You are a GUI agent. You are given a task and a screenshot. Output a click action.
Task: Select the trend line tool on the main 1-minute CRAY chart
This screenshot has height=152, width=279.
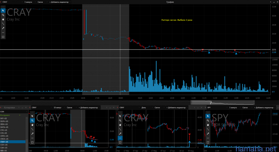coord(3,24)
